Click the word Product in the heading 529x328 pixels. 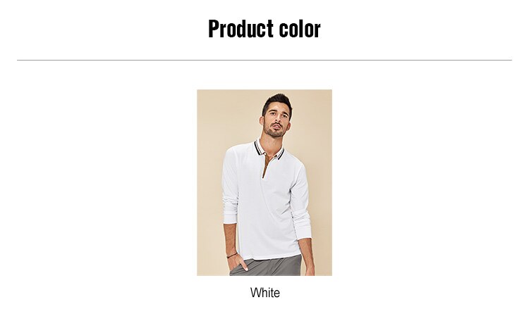241,29
